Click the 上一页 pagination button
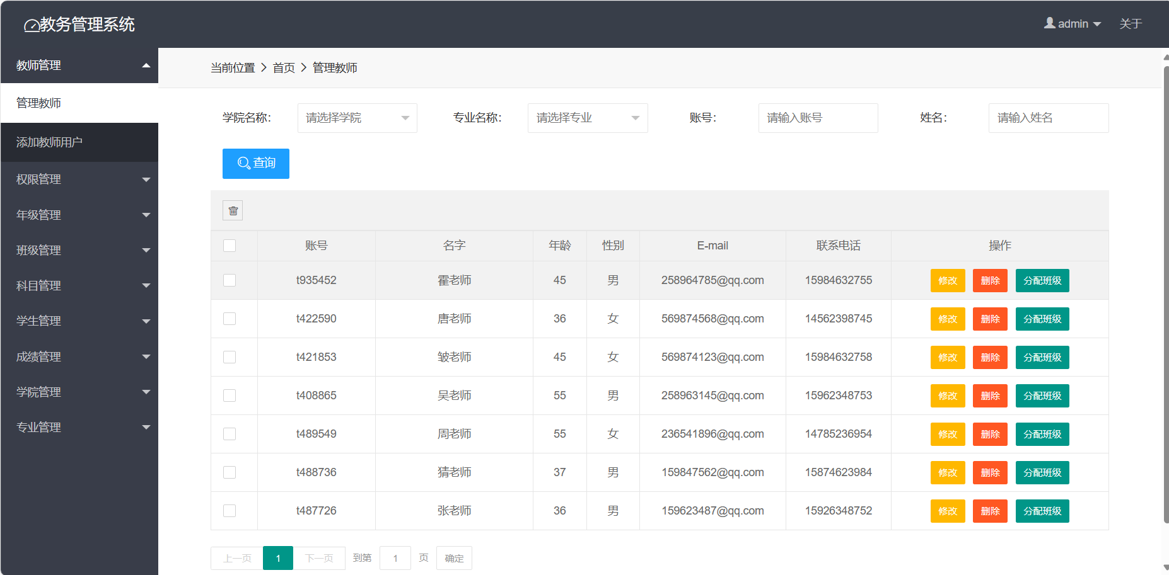 tap(237, 558)
